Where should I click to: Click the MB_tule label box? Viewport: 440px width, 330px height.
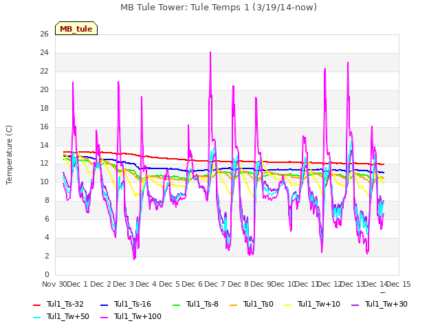[x=76, y=28]
